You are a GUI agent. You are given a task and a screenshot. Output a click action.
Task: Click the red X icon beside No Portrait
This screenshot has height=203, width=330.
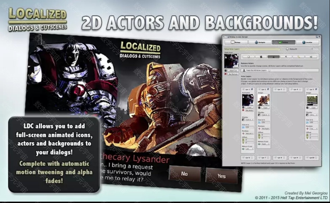[226, 74]
